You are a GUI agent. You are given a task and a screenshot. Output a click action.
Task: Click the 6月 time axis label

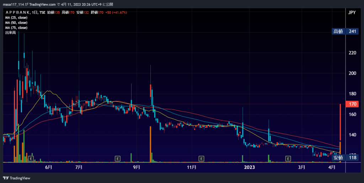48,167
